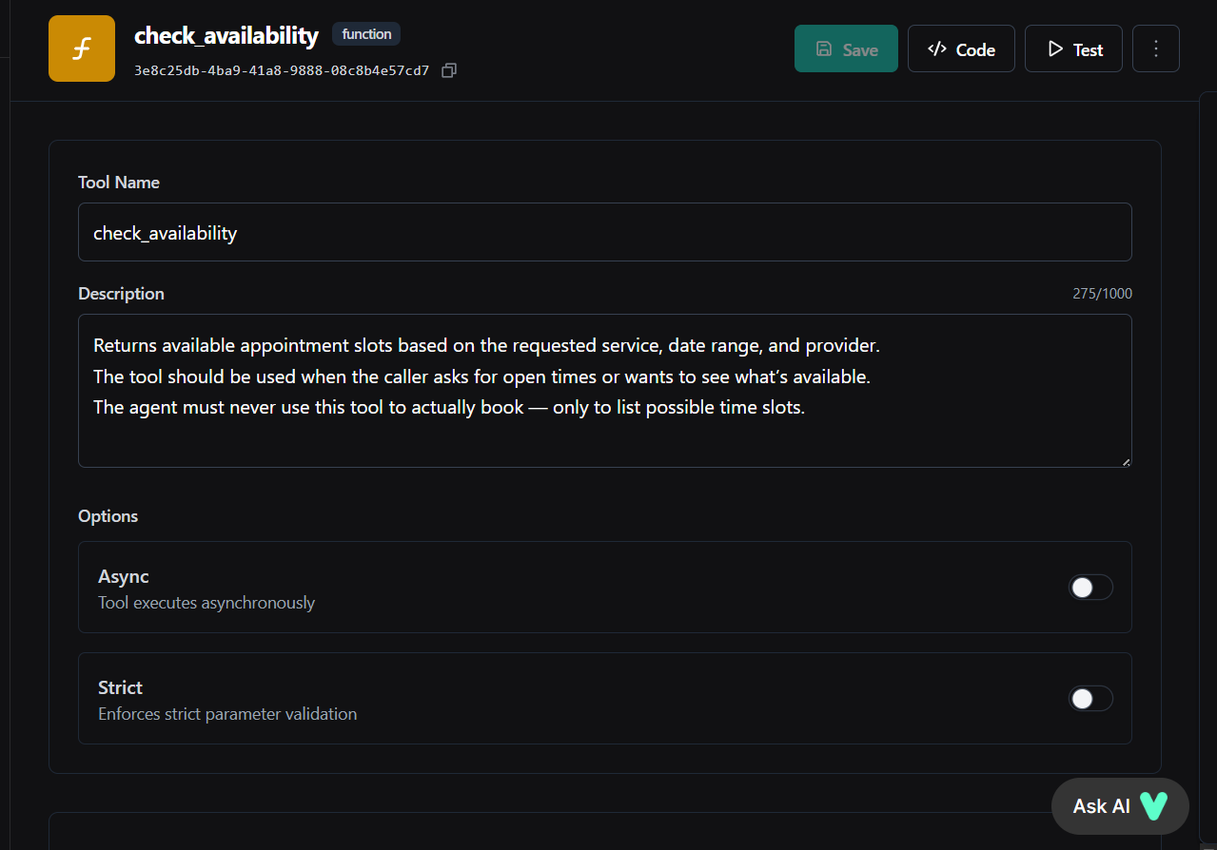The width and height of the screenshot is (1217, 850).
Task: Click the "Tool executes asynchronously" text
Action: 206,603
